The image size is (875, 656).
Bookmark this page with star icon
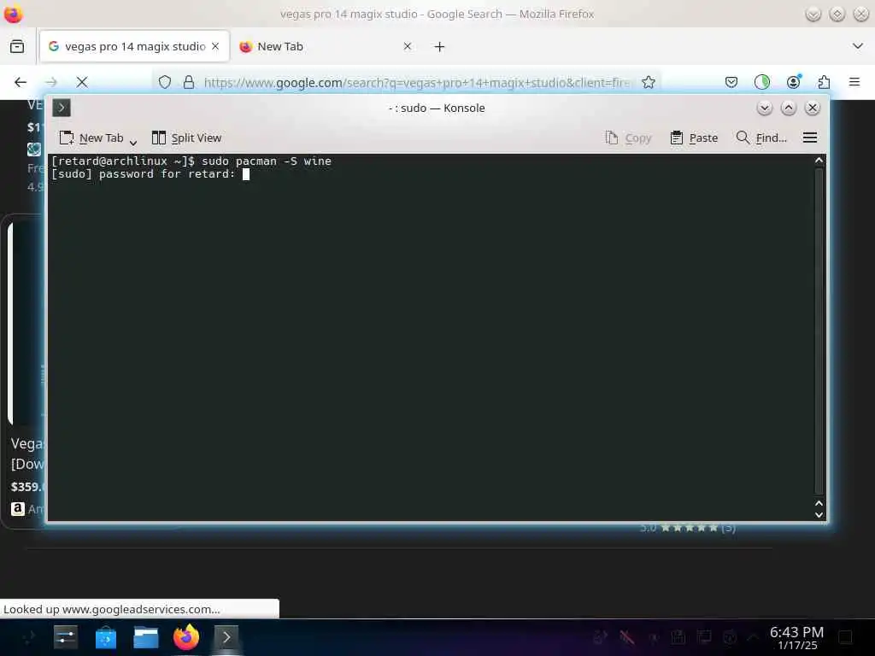click(649, 83)
